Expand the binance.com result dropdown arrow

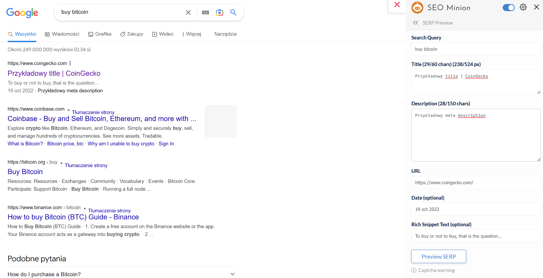(x=85, y=209)
